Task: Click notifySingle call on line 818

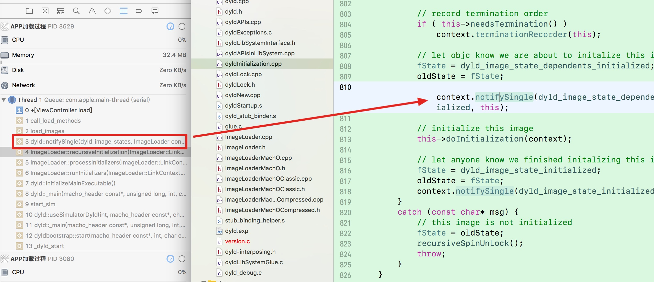Action: pos(484,191)
